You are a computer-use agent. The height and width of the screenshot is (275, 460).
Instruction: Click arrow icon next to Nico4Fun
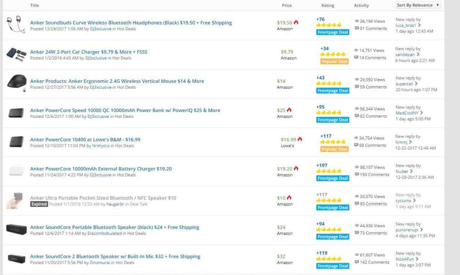tap(417, 259)
